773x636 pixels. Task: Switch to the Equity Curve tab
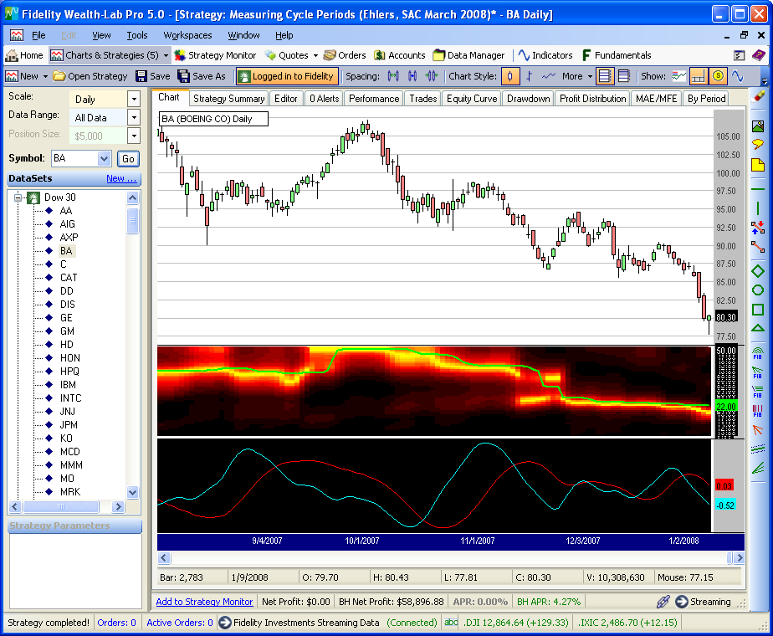point(471,99)
